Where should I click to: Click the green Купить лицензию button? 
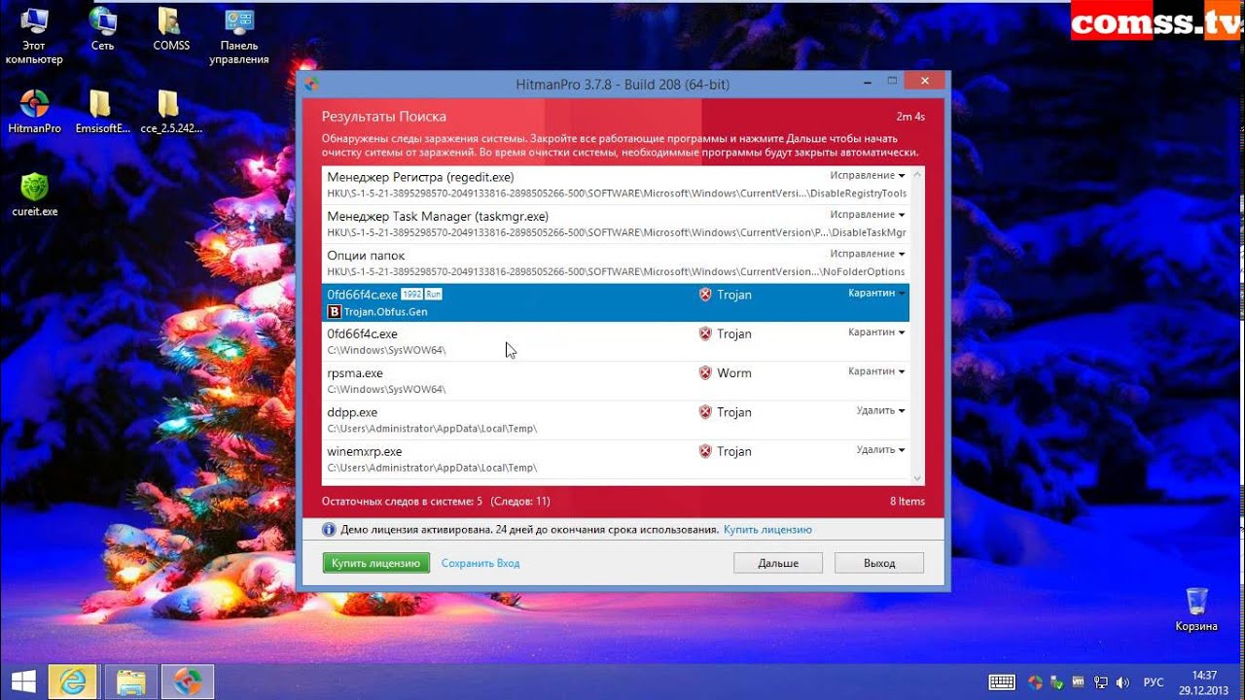click(375, 563)
